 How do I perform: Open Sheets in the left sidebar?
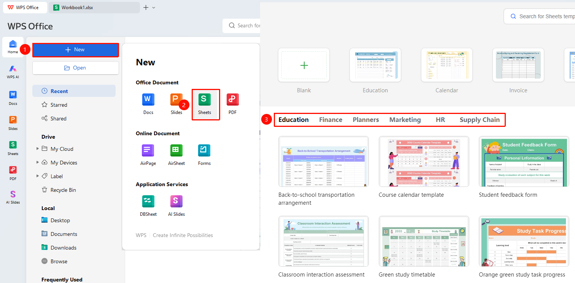(x=13, y=147)
